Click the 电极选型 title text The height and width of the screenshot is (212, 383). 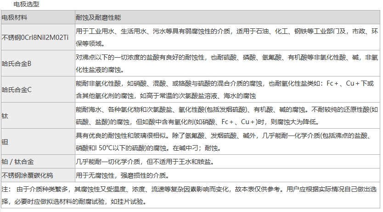pyautogui.click(x=26, y=5)
